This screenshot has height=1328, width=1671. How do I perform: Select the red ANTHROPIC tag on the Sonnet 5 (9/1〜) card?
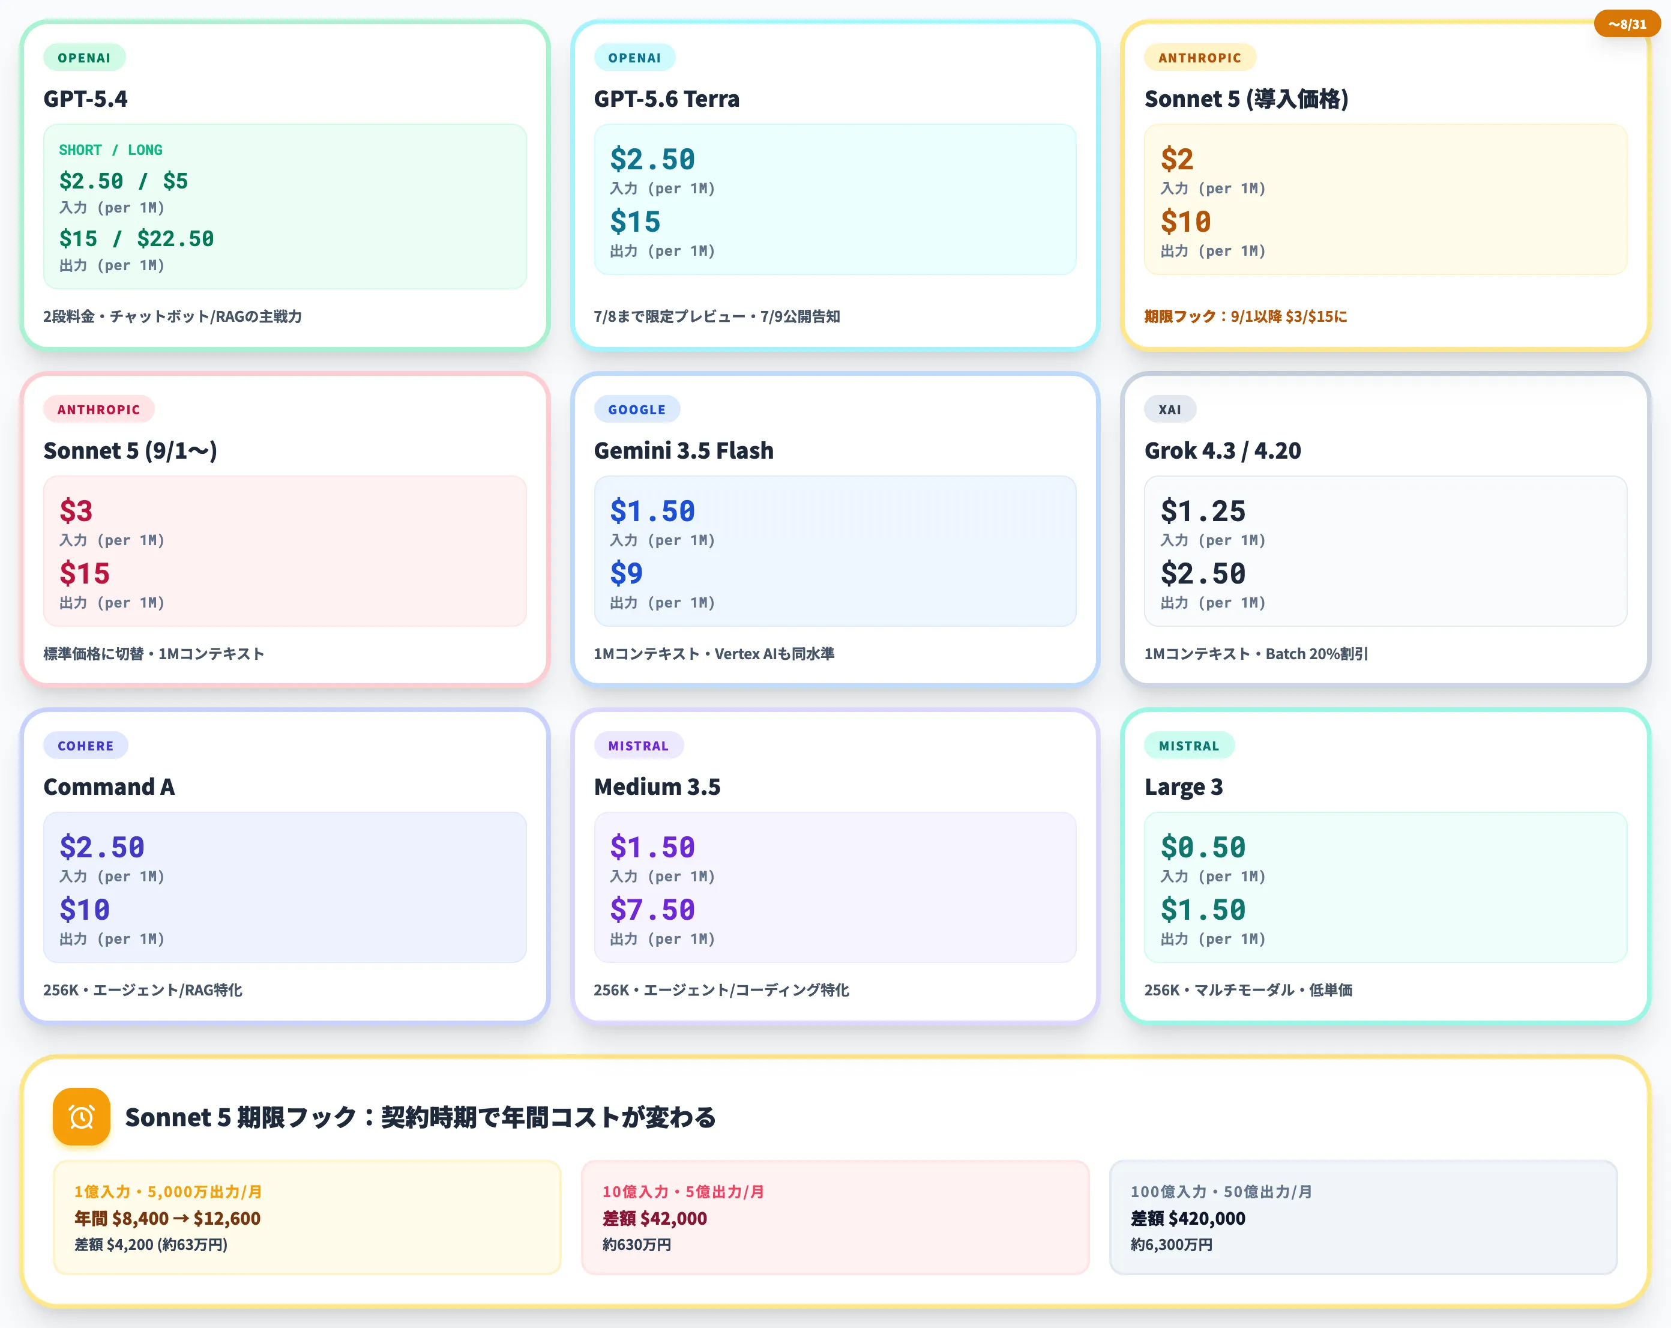click(x=98, y=409)
